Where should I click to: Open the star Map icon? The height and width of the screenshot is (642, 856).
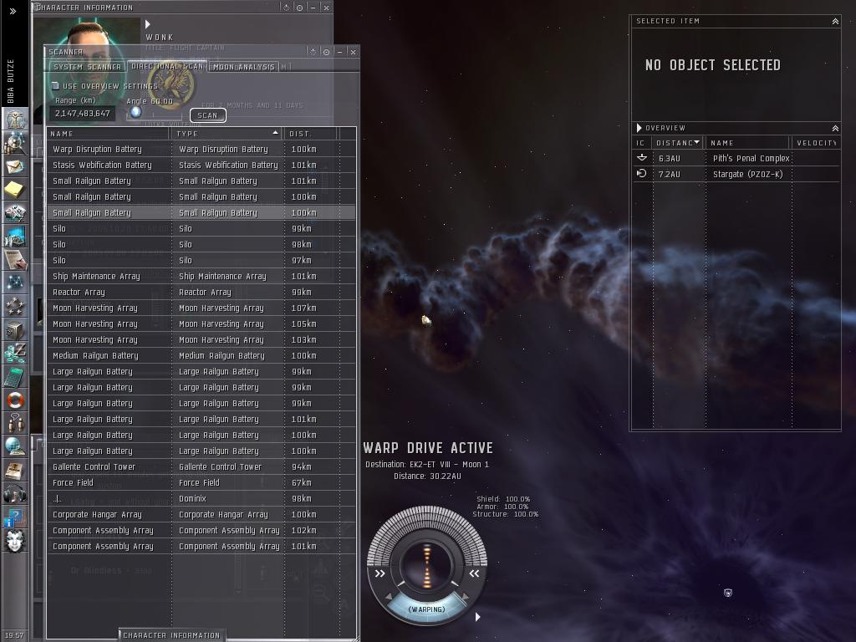point(15,283)
